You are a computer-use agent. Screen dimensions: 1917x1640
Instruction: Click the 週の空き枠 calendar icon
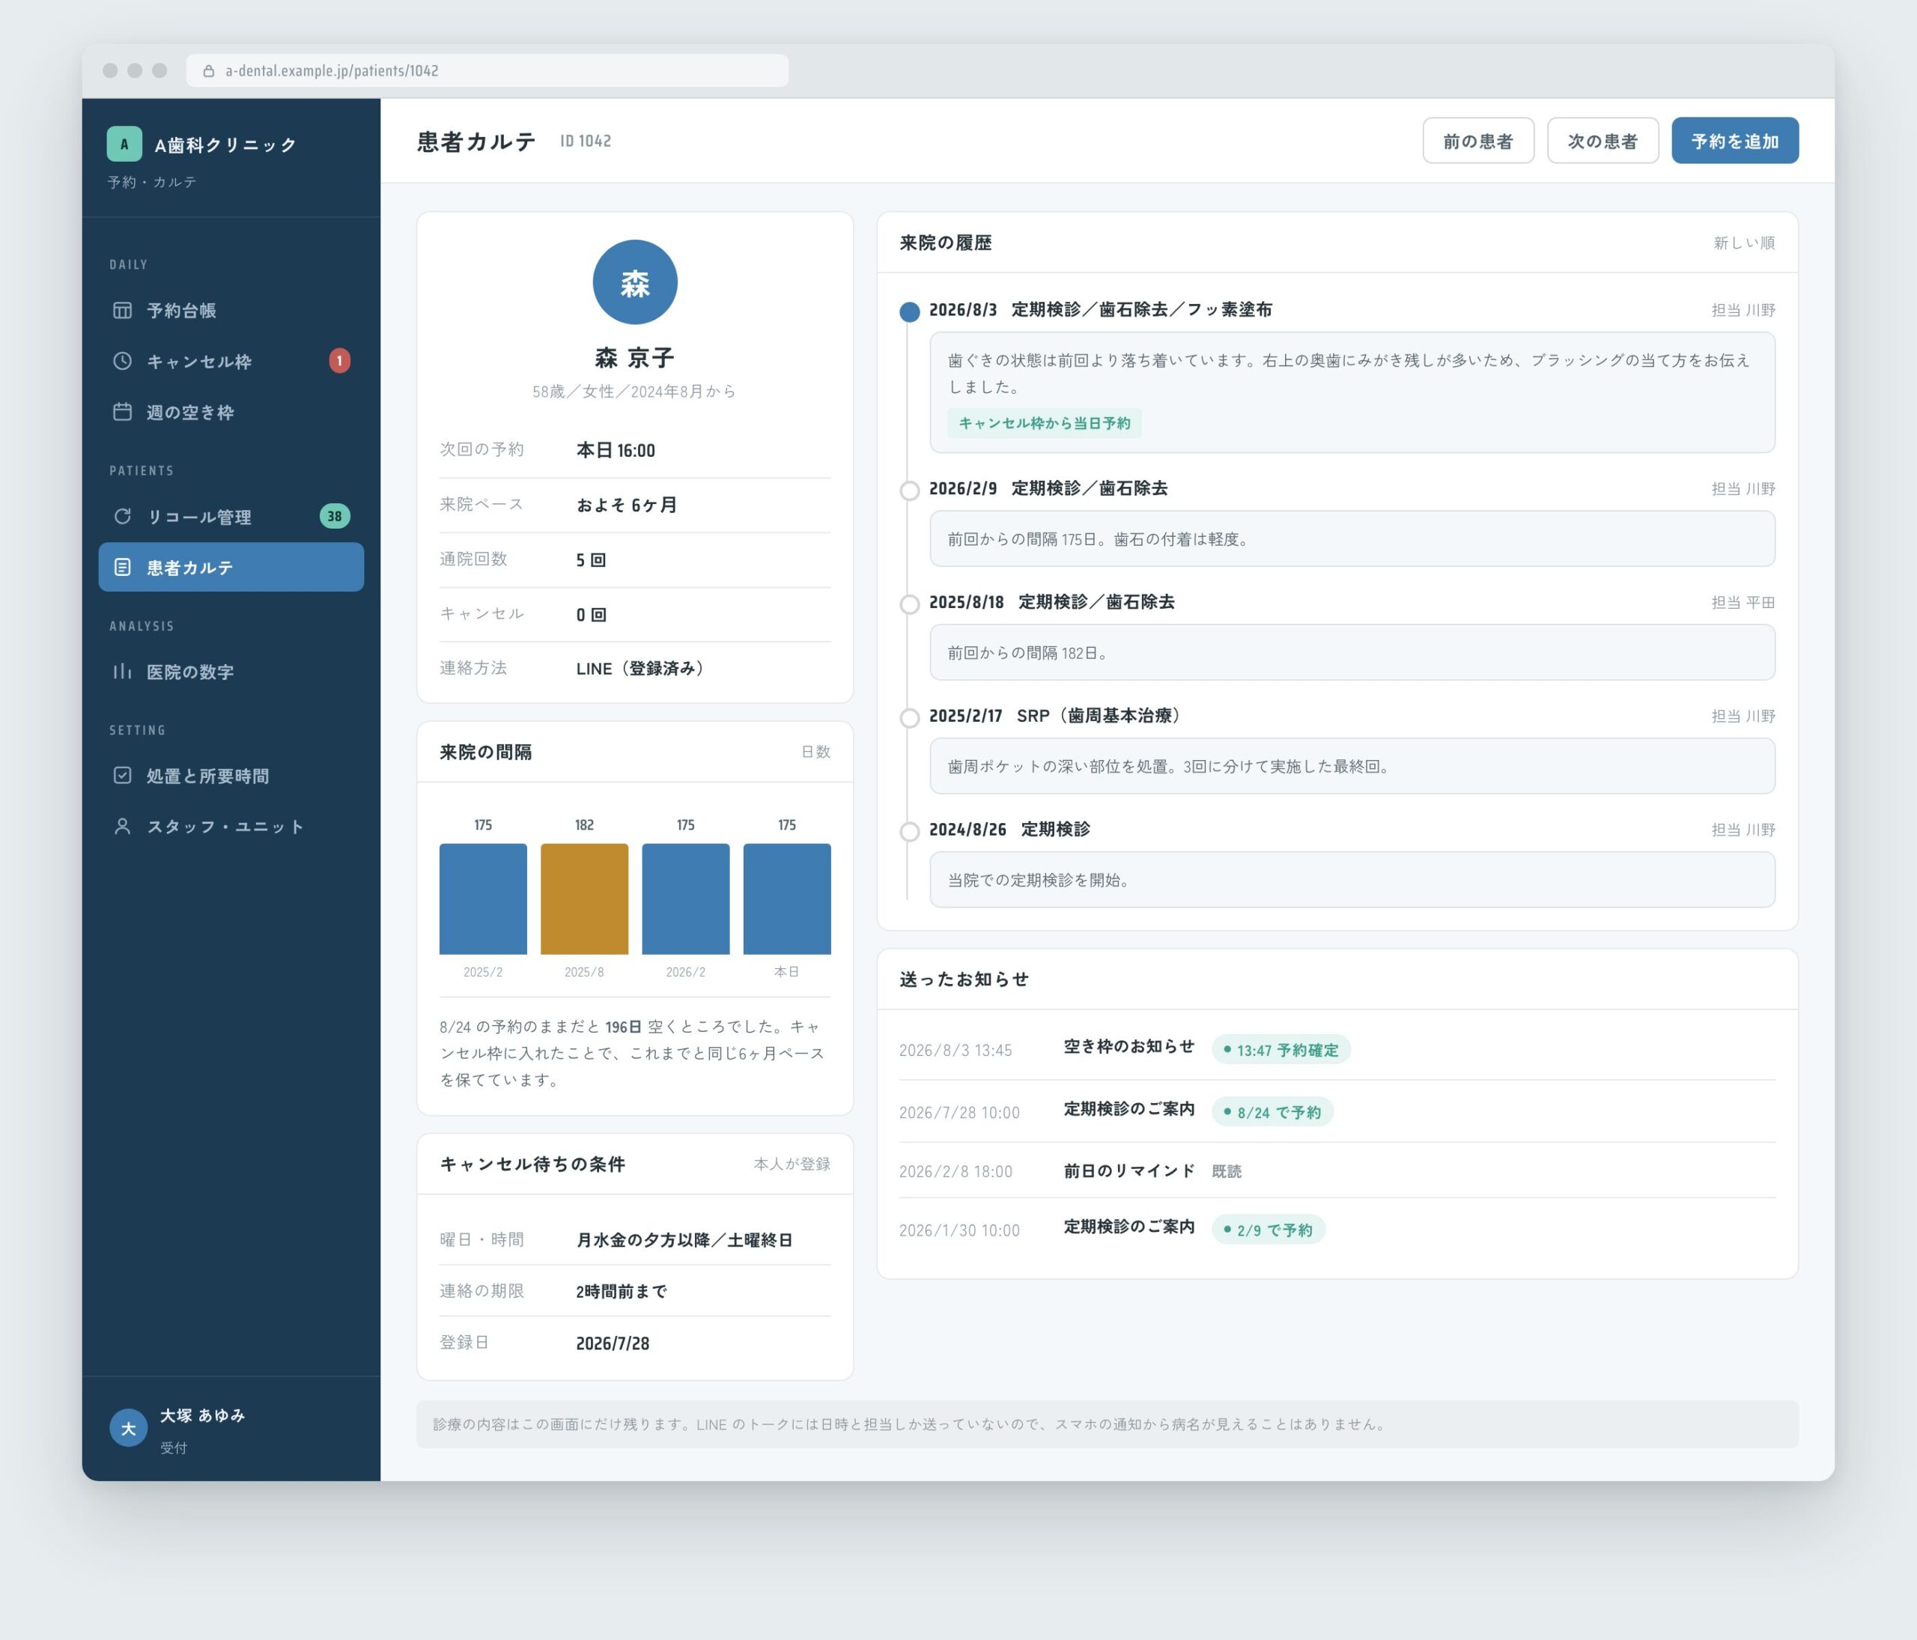pos(122,412)
